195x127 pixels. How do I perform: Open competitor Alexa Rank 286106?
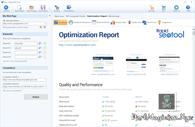click(x=138, y=97)
